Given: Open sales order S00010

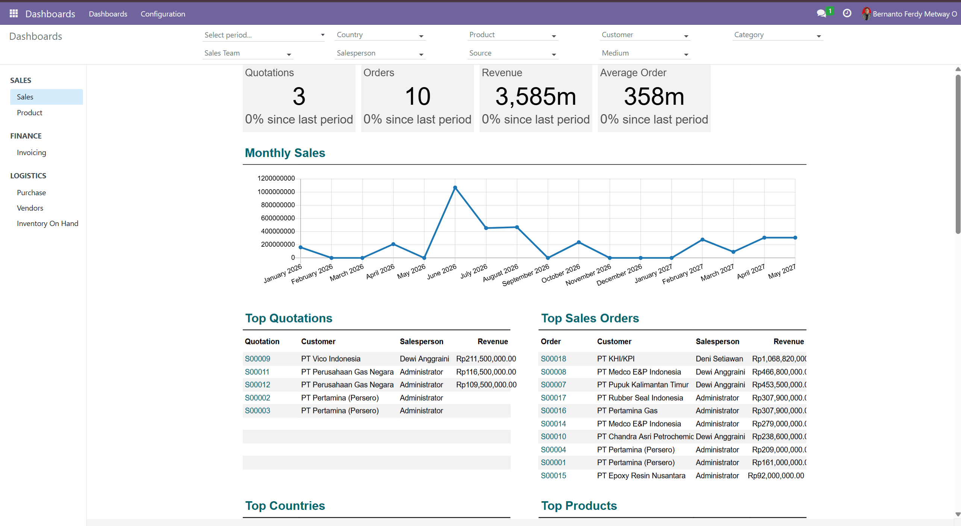Looking at the screenshot, I should point(553,437).
